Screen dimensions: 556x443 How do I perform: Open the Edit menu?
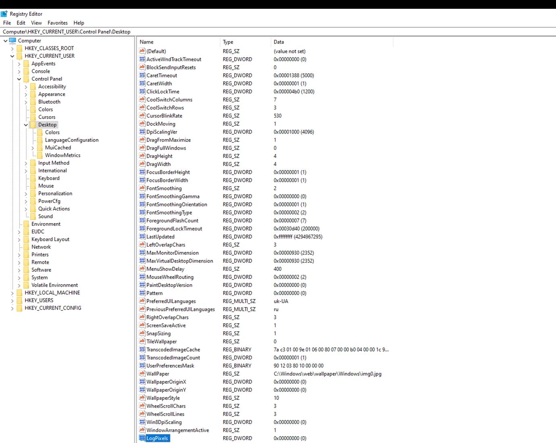(x=21, y=23)
